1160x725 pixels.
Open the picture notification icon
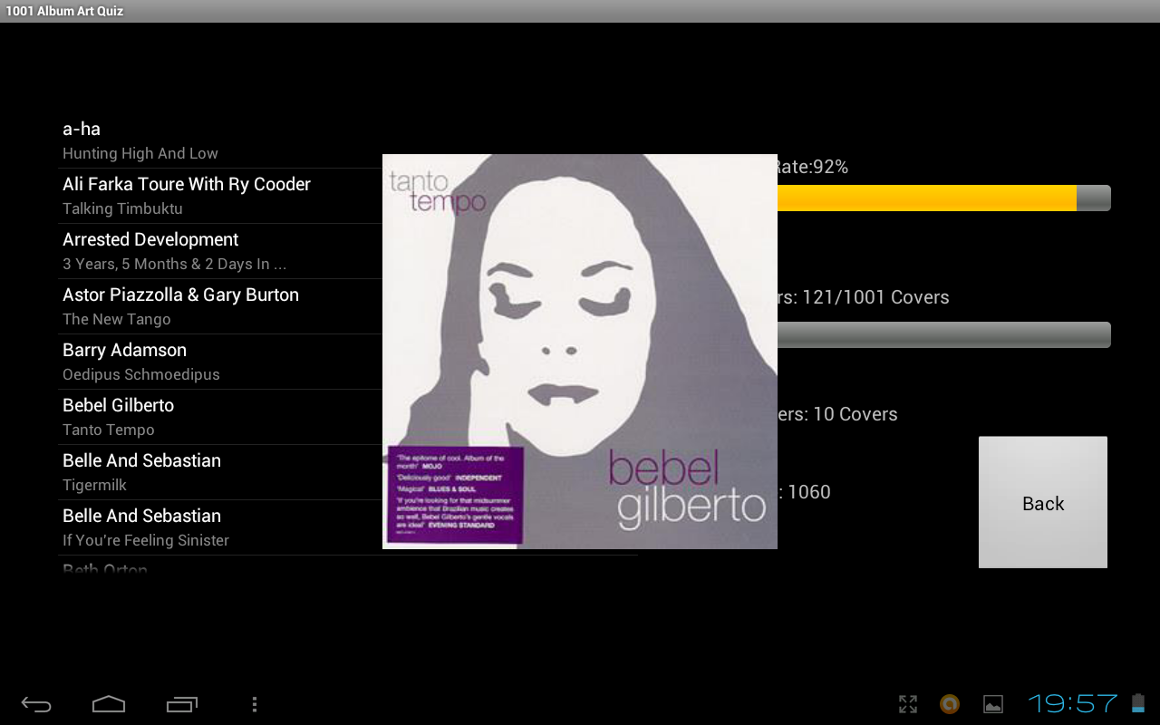[993, 704]
